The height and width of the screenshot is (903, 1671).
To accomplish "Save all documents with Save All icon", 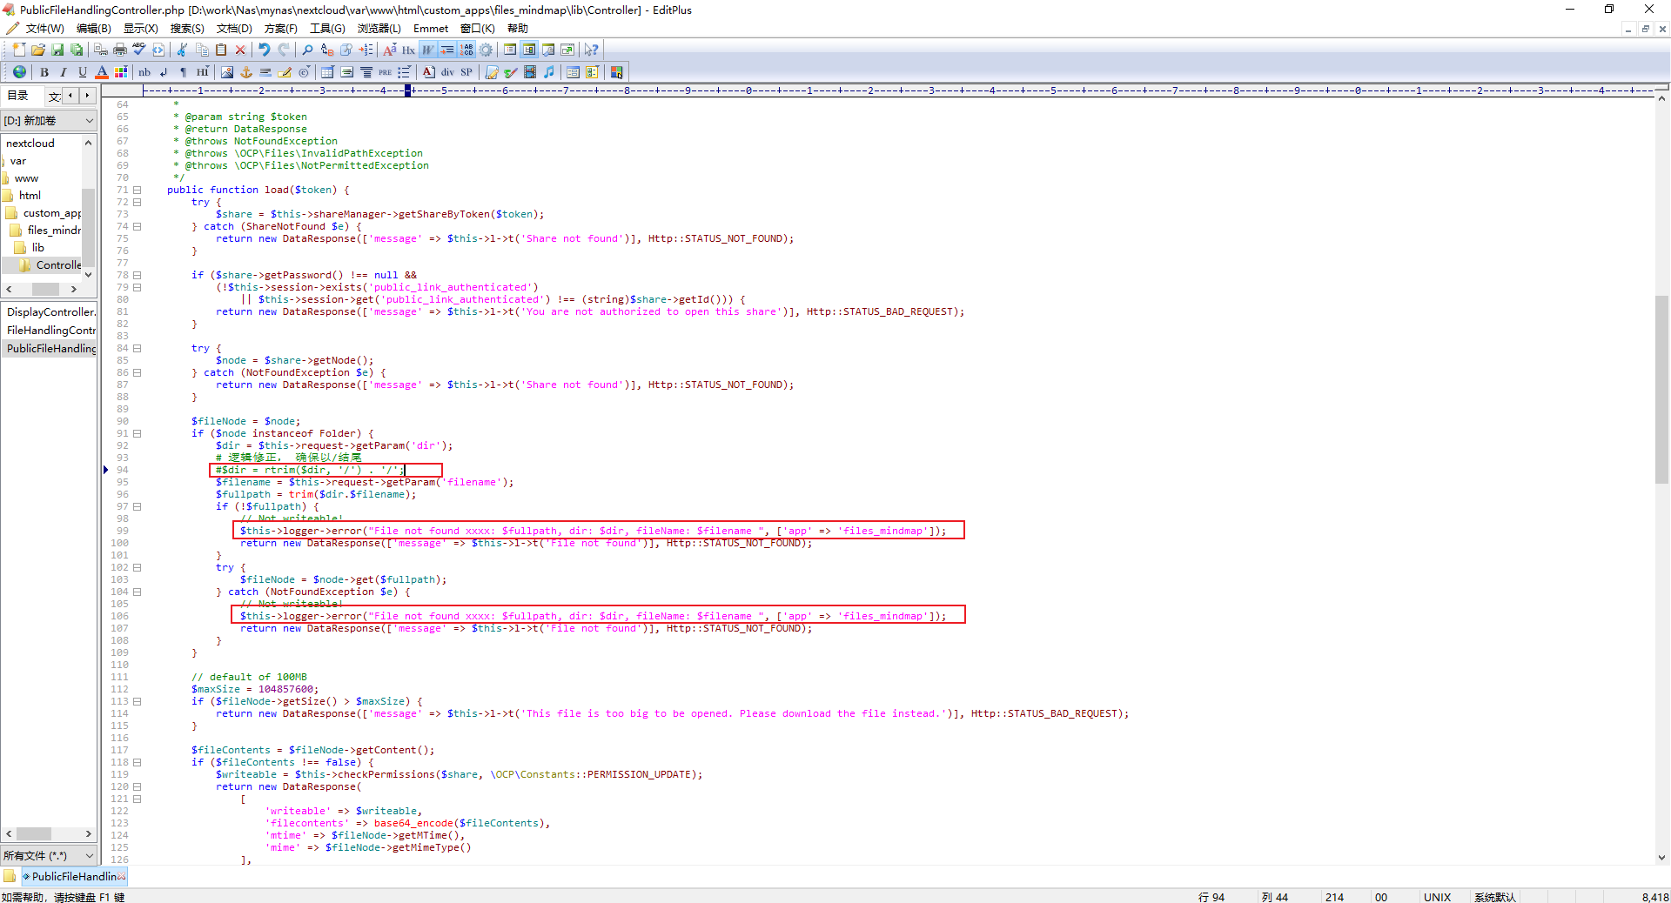I will click(77, 50).
